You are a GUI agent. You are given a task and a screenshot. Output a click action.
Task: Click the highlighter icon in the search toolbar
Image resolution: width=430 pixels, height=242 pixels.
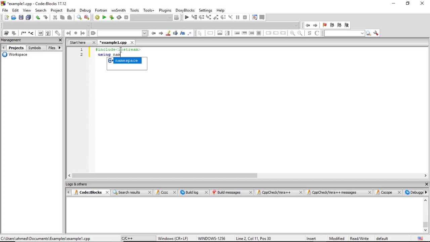point(168,33)
